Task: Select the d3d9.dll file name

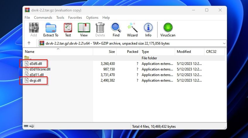Action: (x=36, y=64)
